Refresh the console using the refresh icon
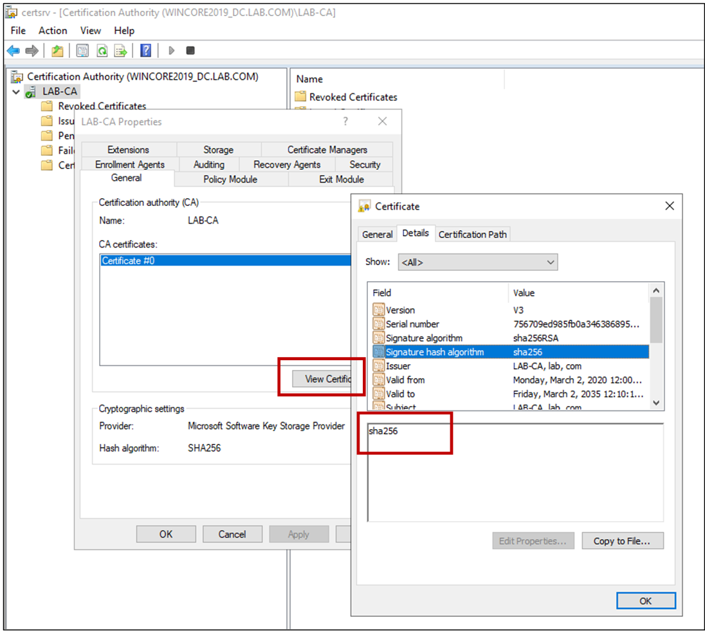Screen dimensions: 705x633 coord(101,51)
